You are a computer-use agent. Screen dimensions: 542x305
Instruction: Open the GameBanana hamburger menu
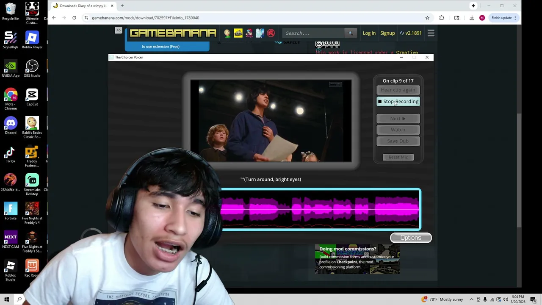(431, 33)
